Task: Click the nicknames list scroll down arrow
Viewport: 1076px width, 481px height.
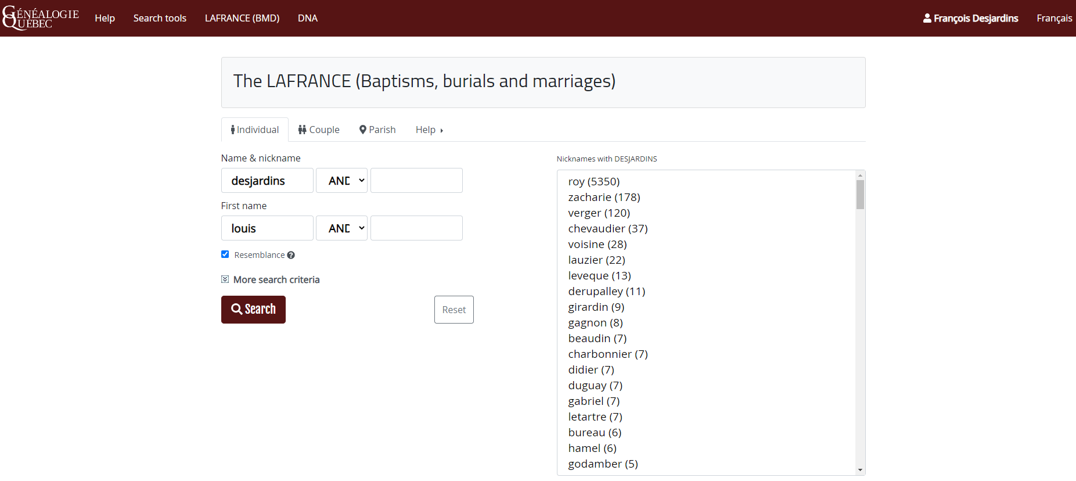Action: [x=860, y=470]
